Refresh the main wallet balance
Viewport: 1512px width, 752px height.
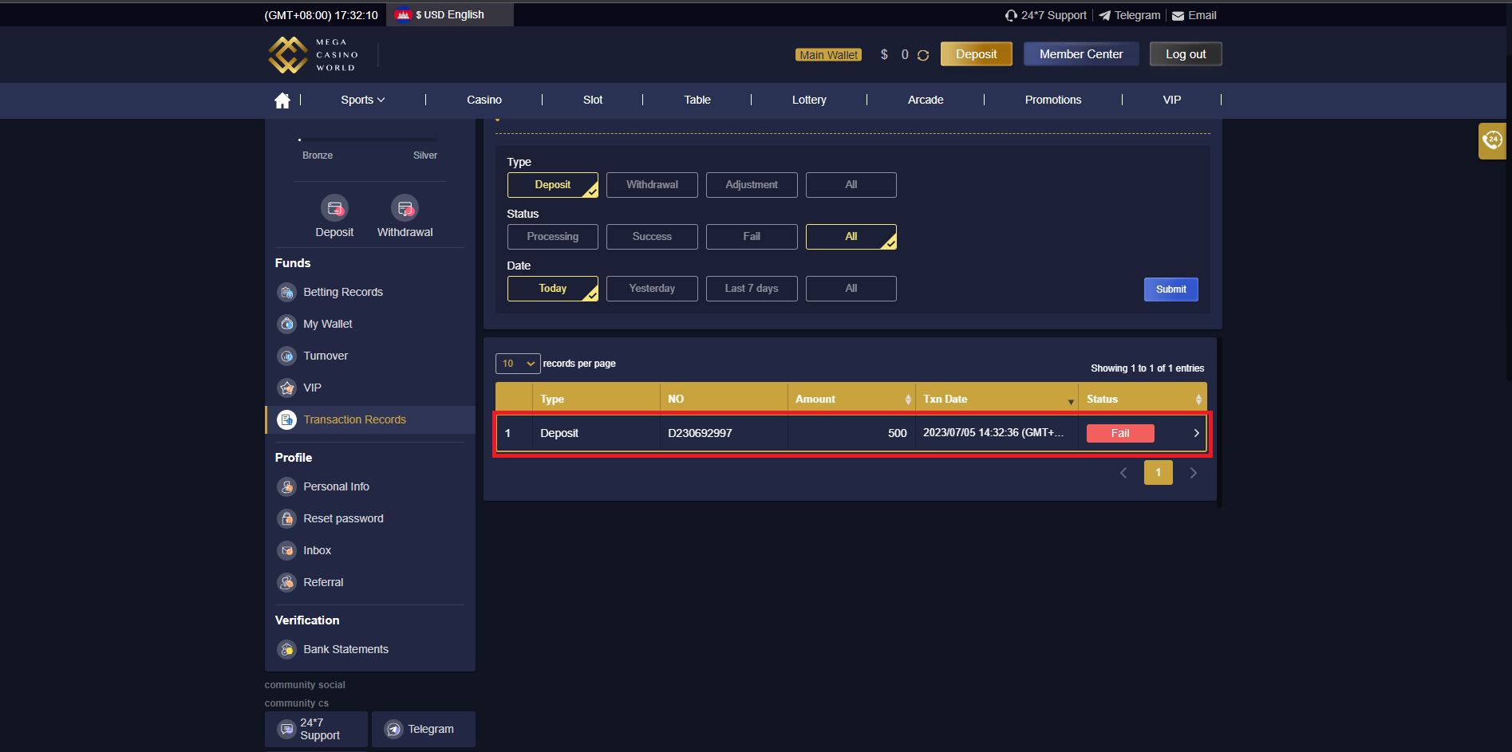[923, 55]
